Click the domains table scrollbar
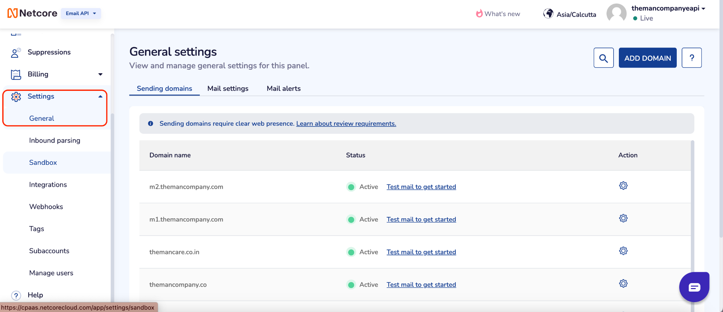 coord(693,225)
